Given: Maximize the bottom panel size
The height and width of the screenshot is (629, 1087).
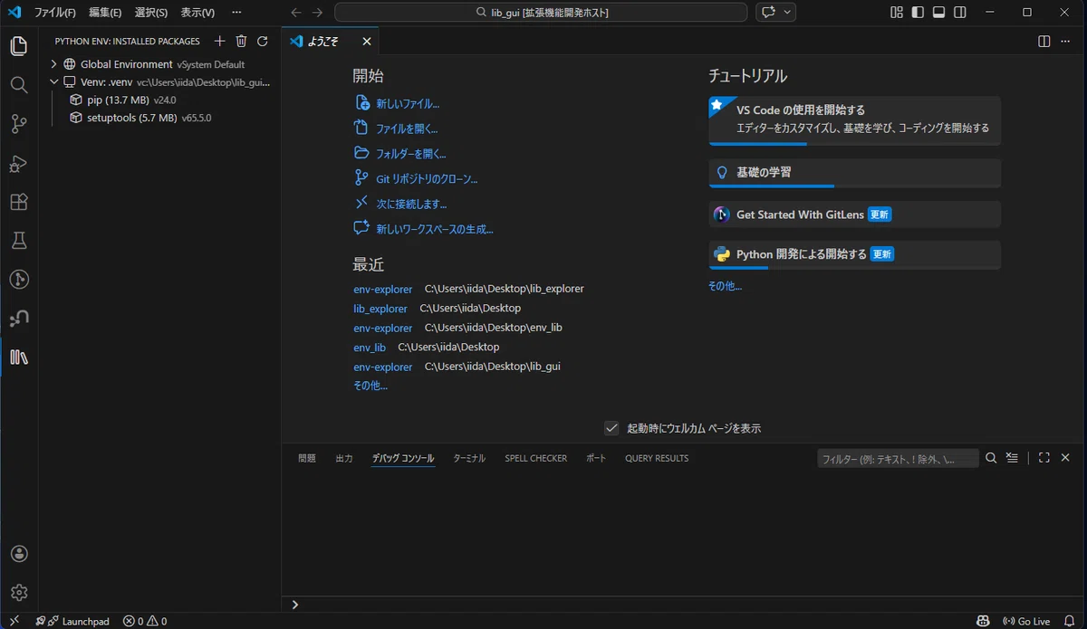Looking at the screenshot, I should 1044,458.
